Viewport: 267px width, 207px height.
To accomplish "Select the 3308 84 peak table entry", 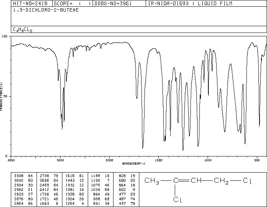I will (22, 176).
